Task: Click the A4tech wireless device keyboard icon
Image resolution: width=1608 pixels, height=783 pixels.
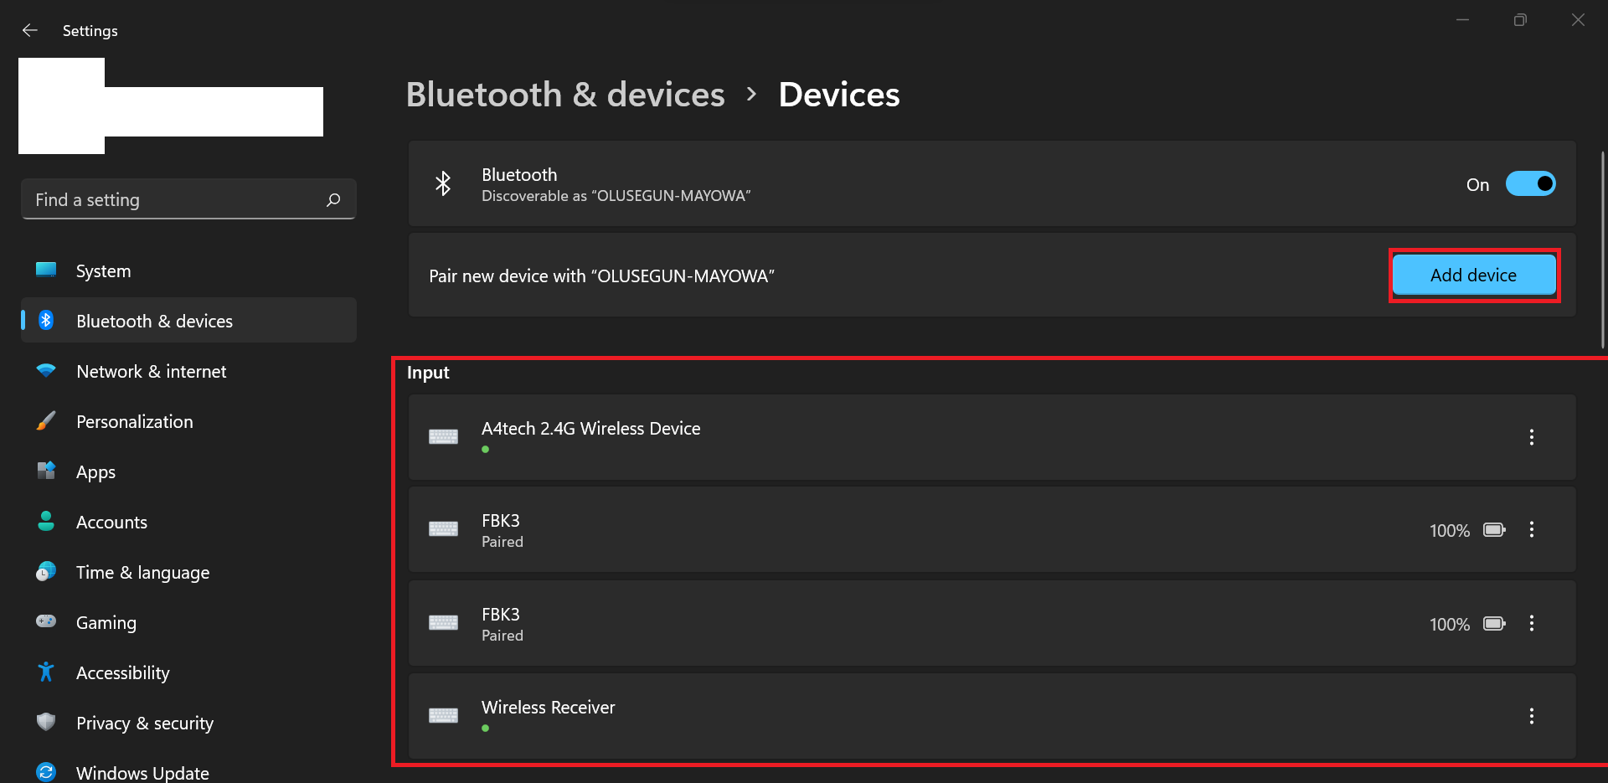Action: point(443,437)
